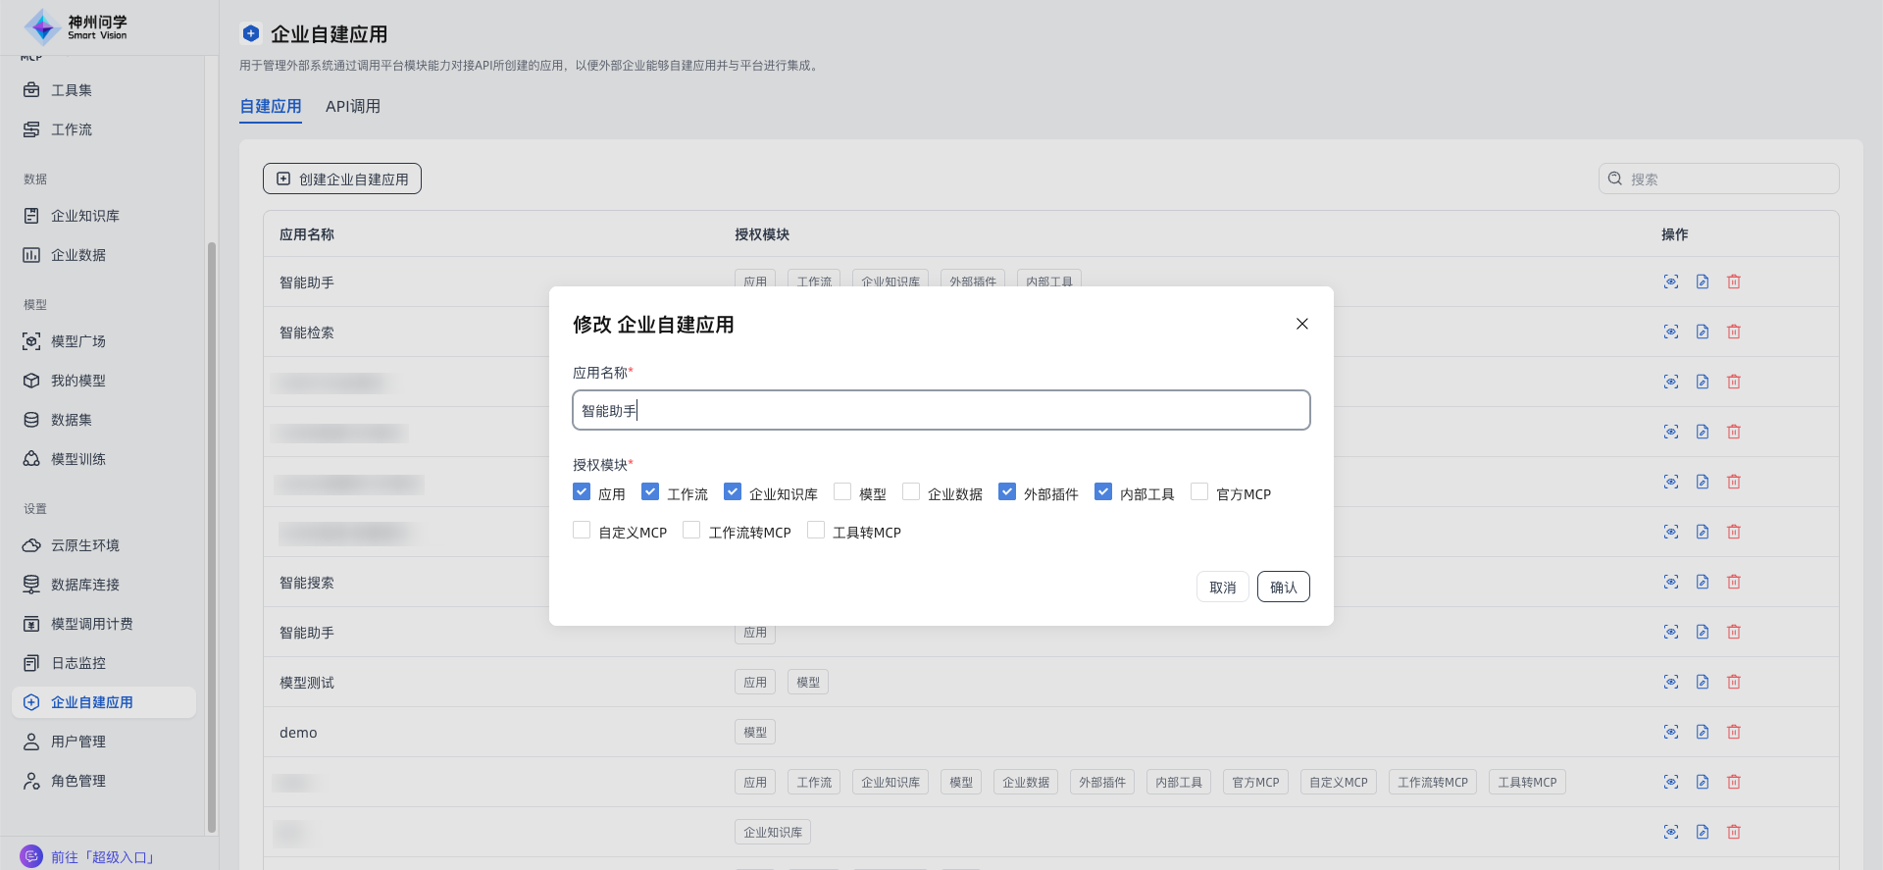Click the view icon for 智能检索 row

tap(1671, 332)
